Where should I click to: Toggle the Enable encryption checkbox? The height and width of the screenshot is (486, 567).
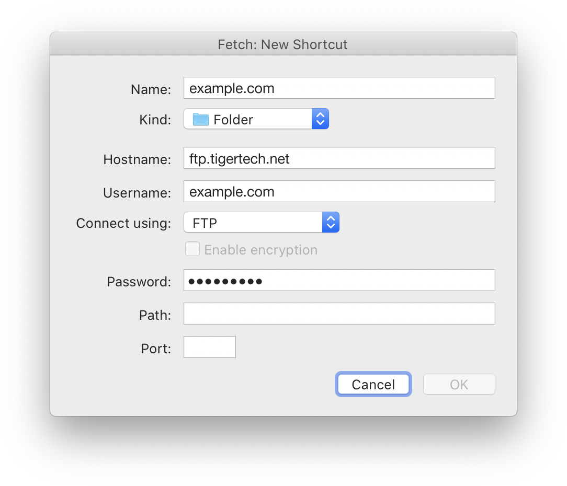[192, 250]
